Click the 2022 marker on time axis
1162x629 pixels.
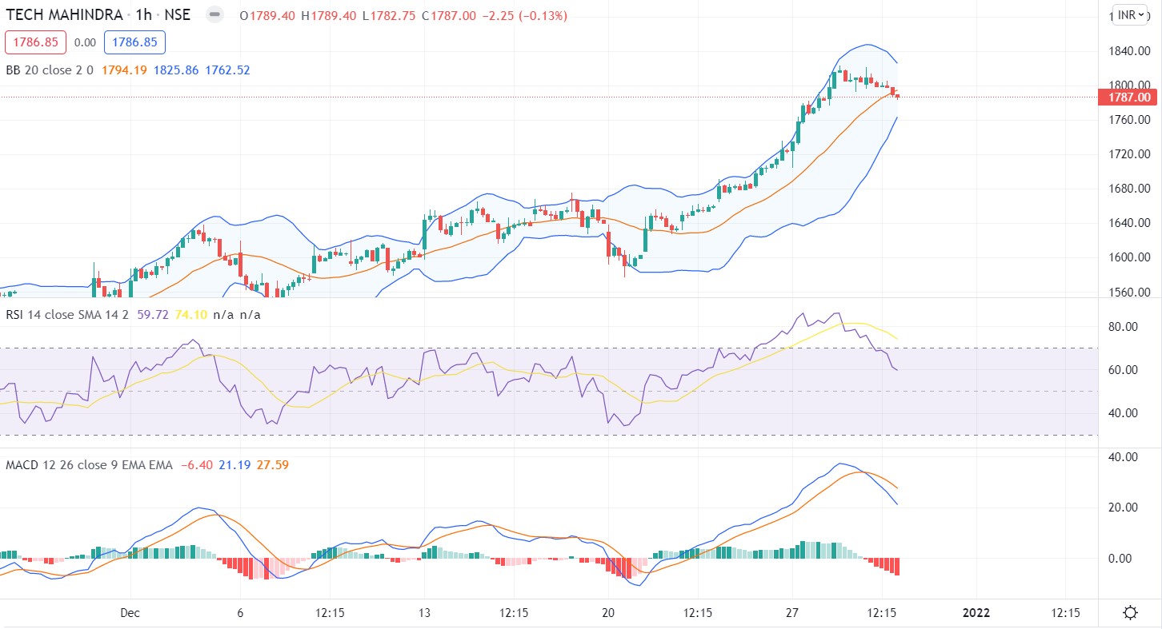coord(976,613)
